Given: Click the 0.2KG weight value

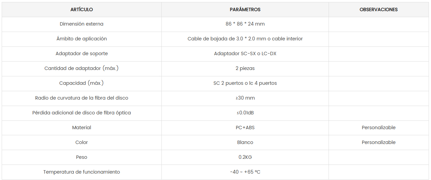Looking at the screenshot, I should point(245,157).
